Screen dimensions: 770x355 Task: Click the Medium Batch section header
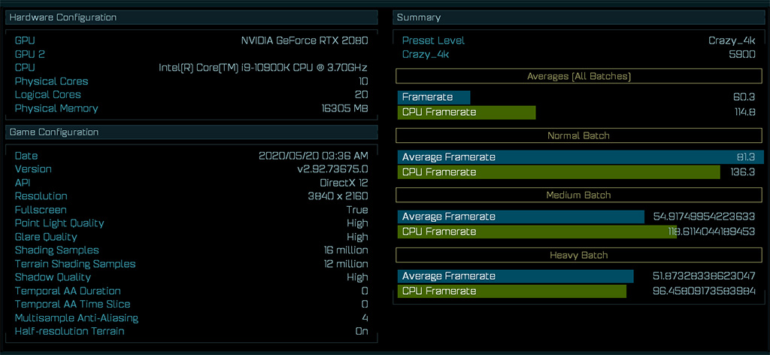point(577,195)
